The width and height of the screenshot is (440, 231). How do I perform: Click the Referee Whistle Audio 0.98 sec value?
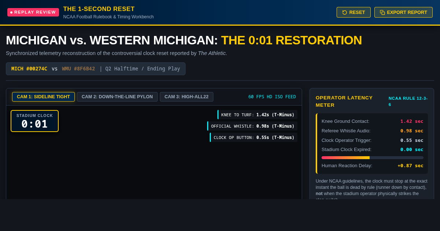click(x=412, y=131)
